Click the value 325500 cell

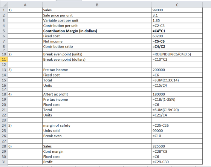[177, 146]
